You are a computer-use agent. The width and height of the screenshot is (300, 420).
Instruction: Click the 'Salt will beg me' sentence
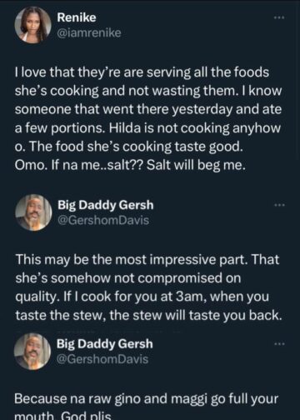point(196,165)
